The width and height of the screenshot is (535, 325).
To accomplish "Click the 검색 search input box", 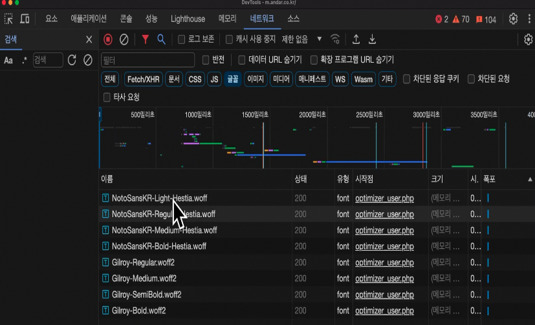I will click(48, 60).
